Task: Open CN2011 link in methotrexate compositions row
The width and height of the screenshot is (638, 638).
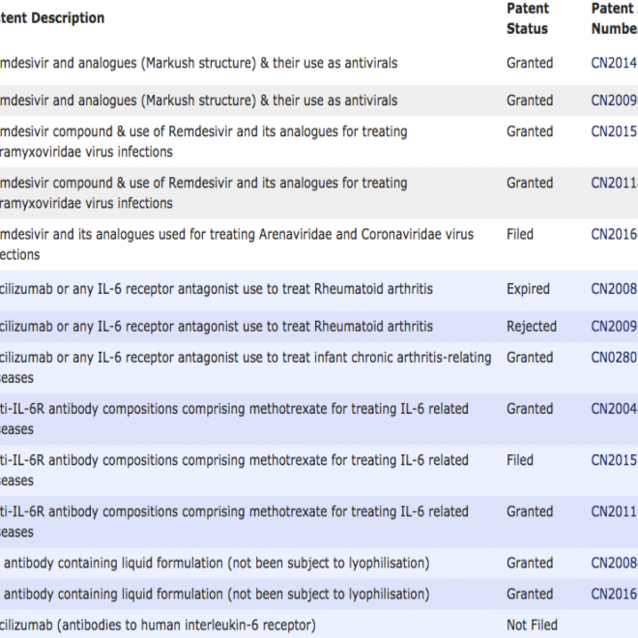Action: click(x=615, y=511)
